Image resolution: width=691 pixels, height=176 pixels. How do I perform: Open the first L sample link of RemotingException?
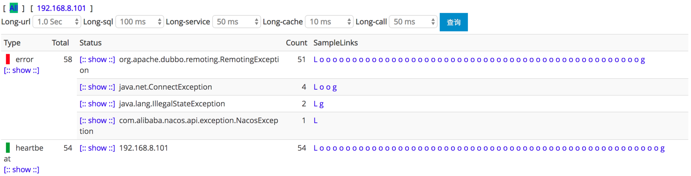(316, 60)
